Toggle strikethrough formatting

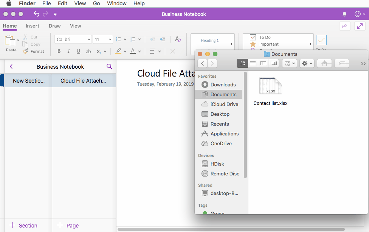(x=88, y=51)
